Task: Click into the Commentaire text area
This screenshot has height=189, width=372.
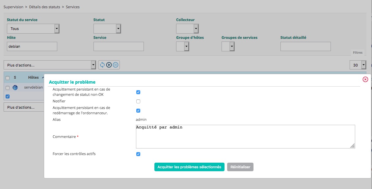Action: tap(245, 137)
